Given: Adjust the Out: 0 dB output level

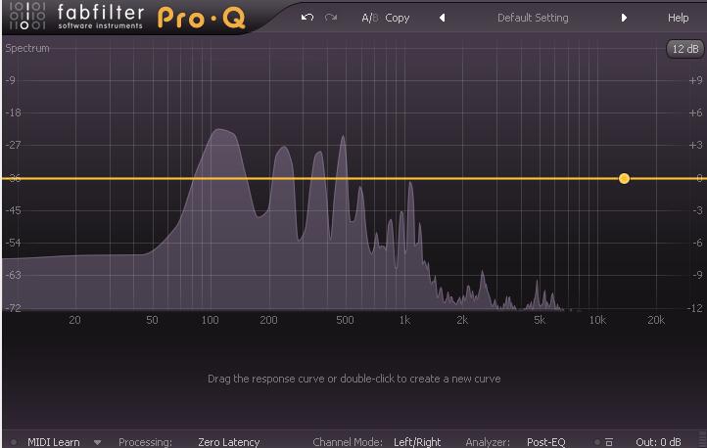Looking at the screenshot, I should coord(658,442).
